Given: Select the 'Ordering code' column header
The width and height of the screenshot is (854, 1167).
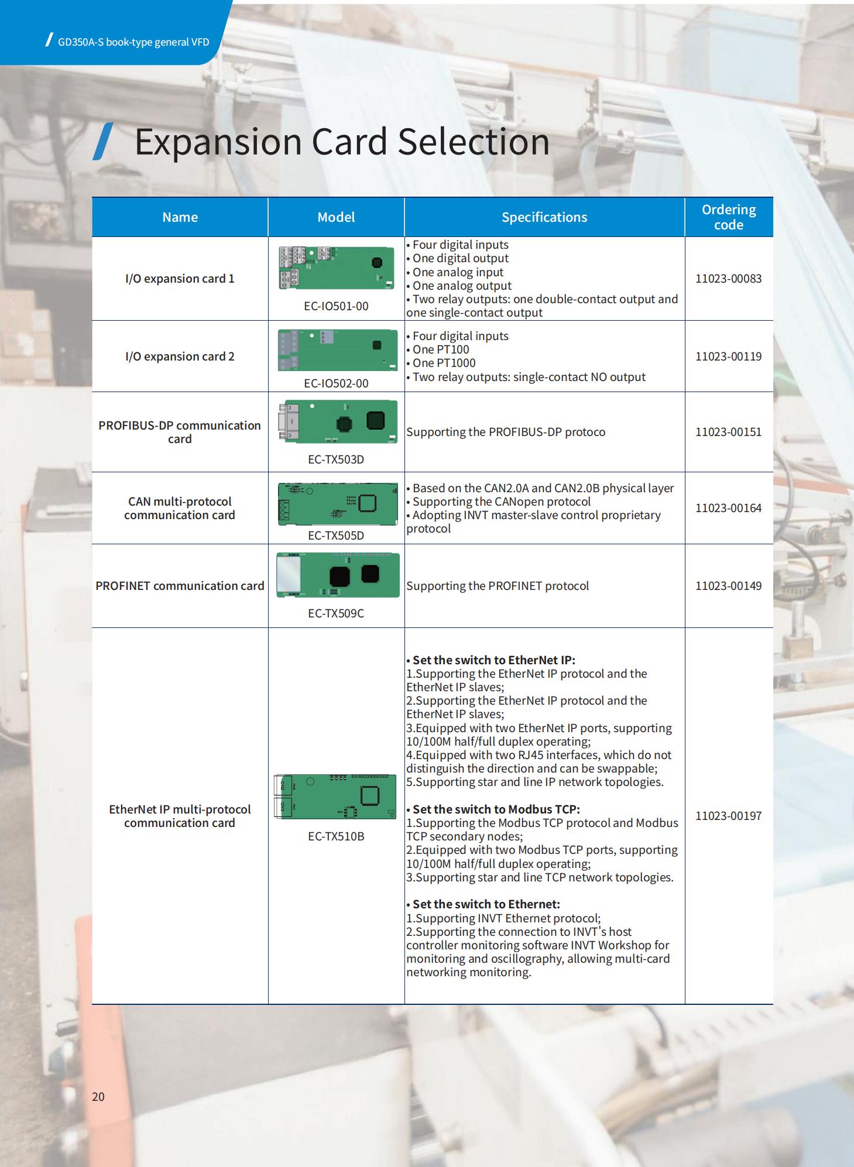Looking at the screenshot, I should click(729, 217).
